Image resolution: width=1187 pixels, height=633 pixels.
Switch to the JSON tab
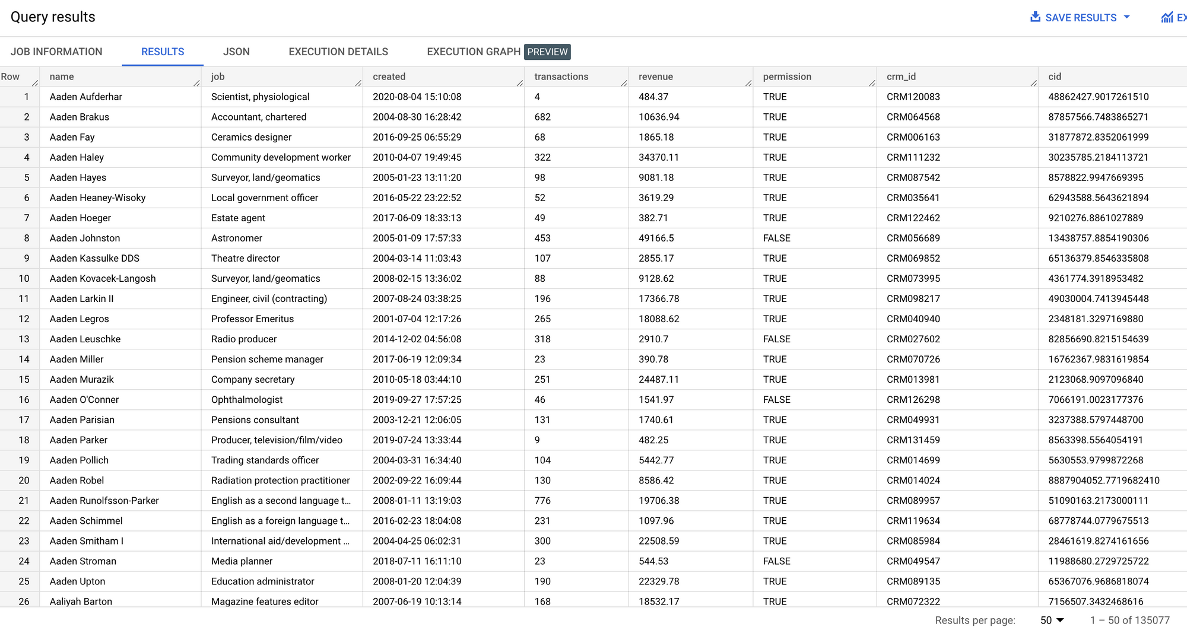point(236,52)
